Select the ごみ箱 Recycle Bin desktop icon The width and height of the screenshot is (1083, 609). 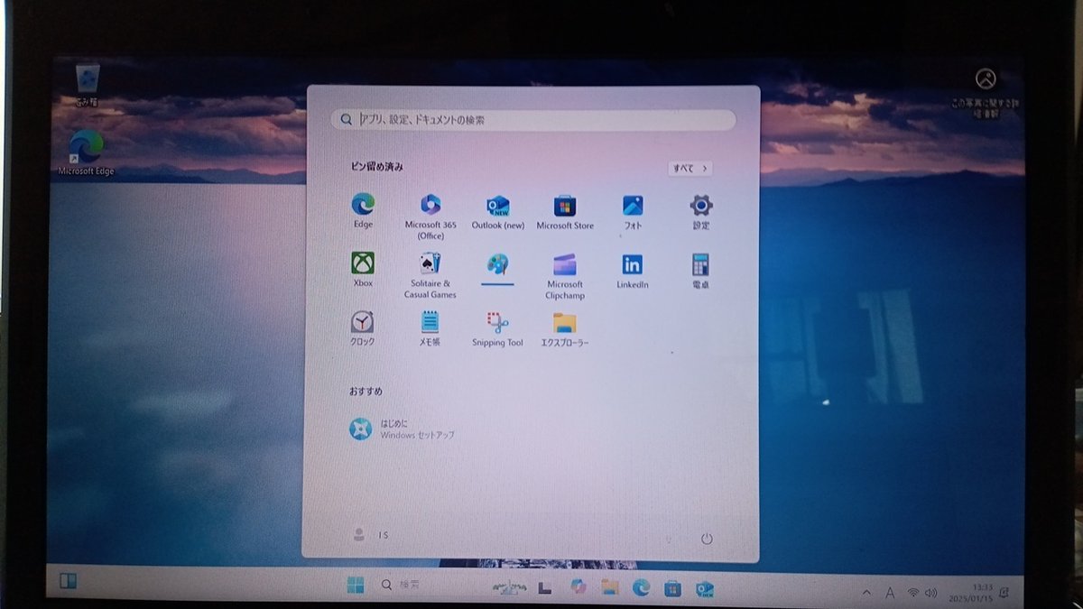(88, 86)
